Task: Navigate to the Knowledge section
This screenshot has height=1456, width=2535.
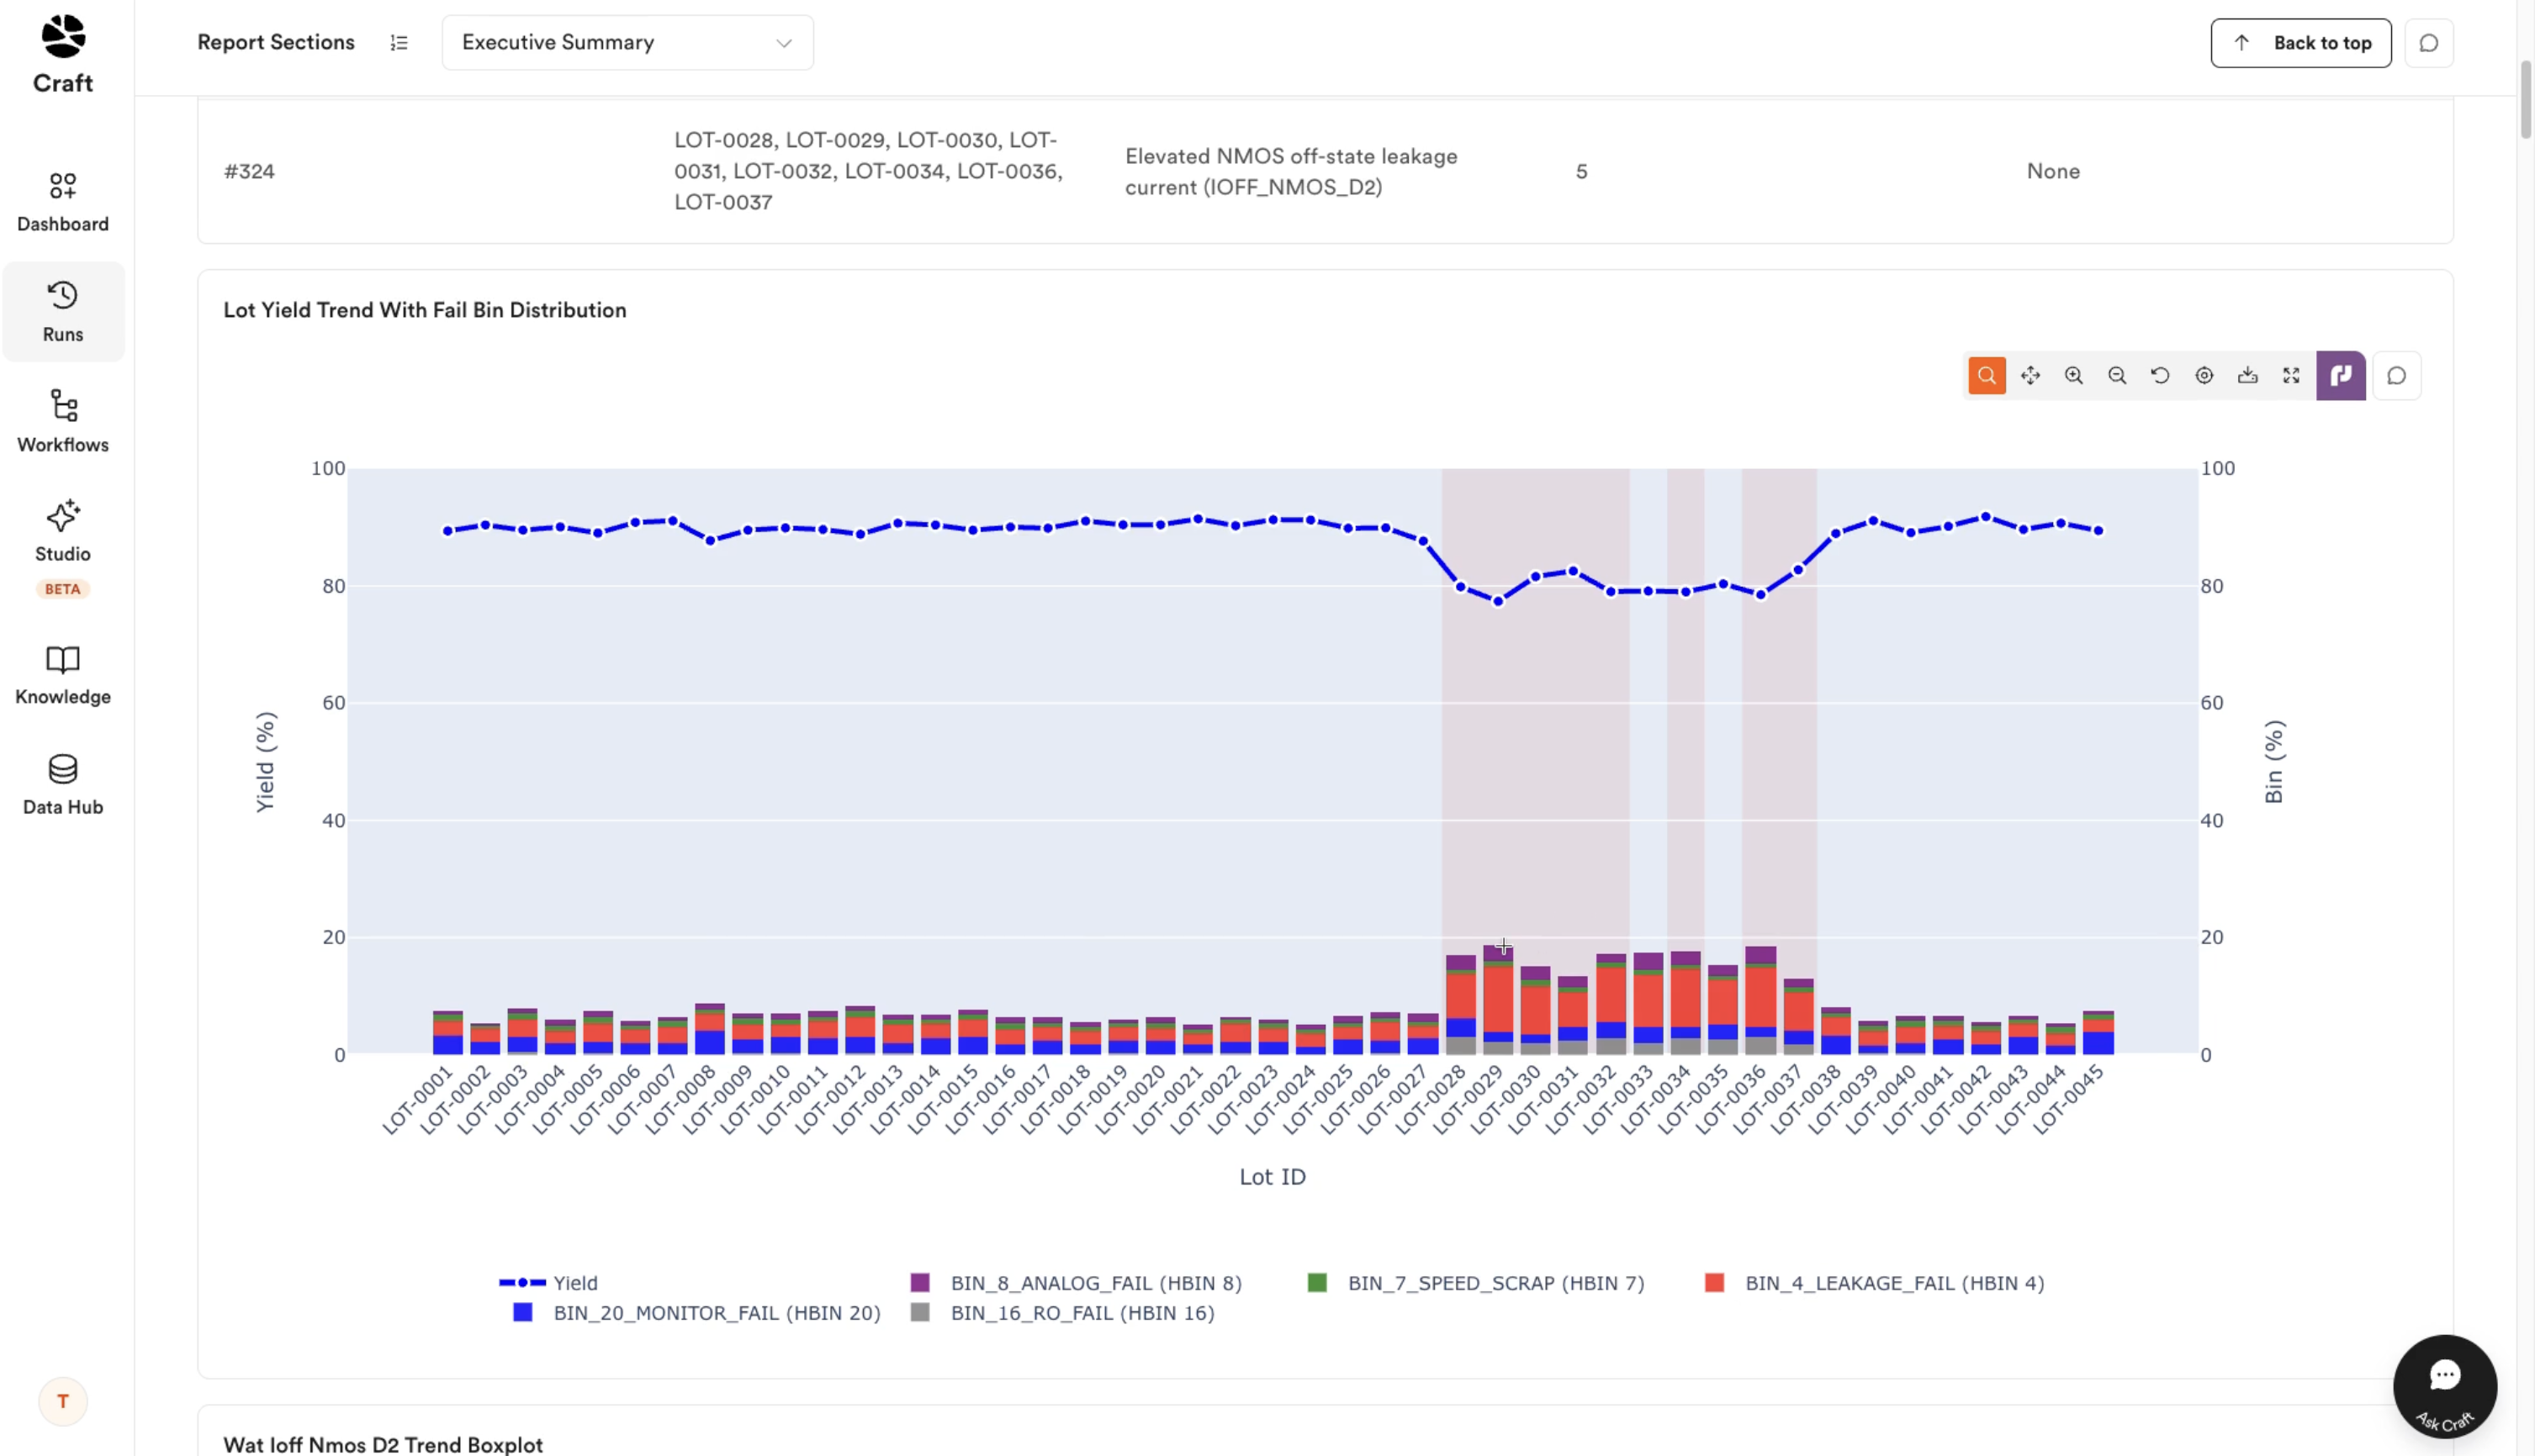Action: coord(63,674)
